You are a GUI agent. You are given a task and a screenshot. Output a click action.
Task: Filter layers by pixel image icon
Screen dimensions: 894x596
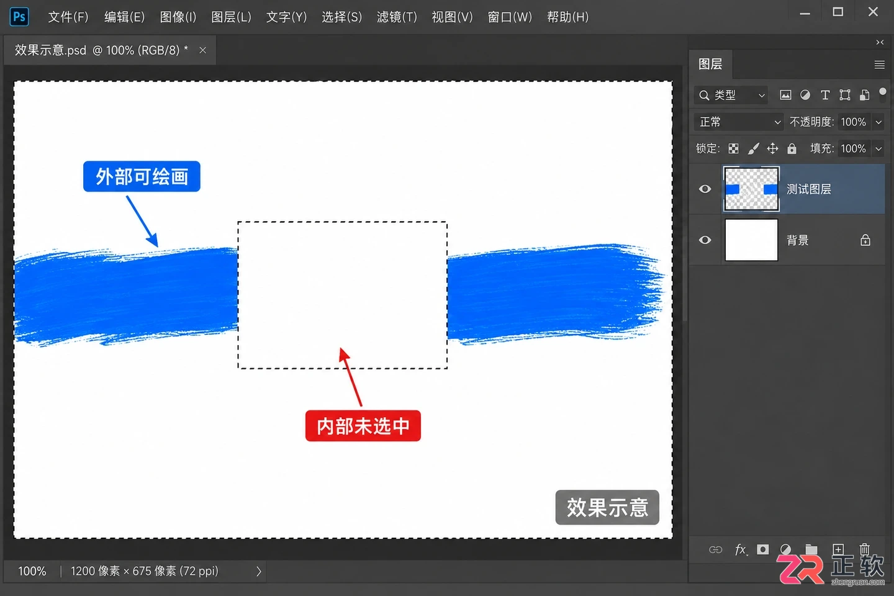pos(785,95)
